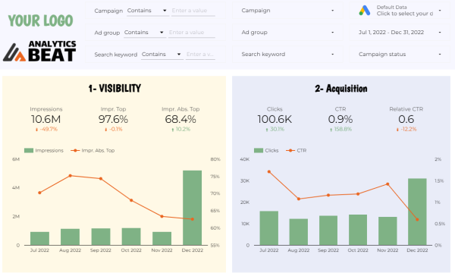Expand the Ad group filter dropdown
This screenshot has height=276, width=455.
point(287,32)
